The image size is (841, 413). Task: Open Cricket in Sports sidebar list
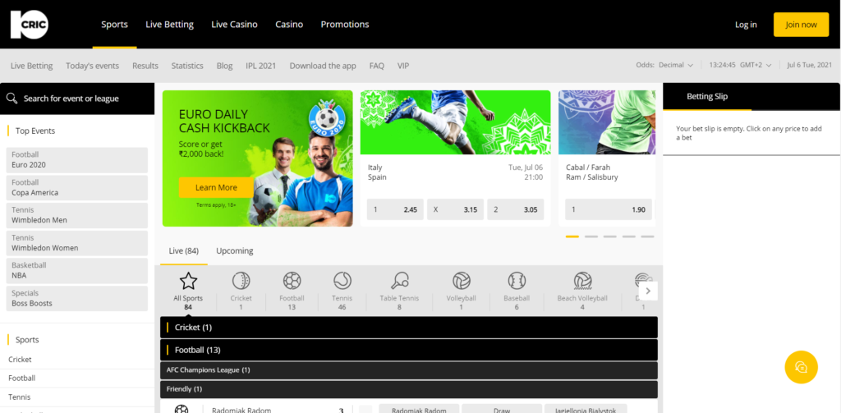20,360
